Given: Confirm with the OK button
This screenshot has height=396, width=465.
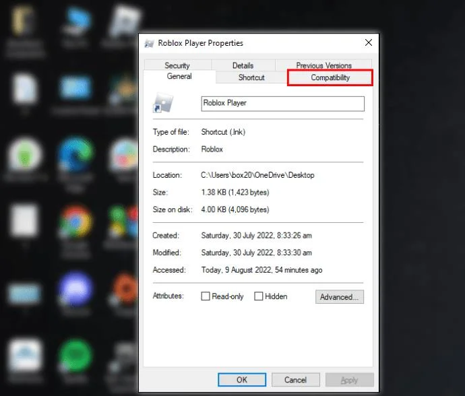Looking at the screenshot, I should click(x=242, y=380).
